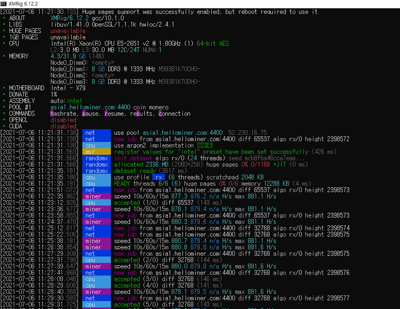Select the '4.3/31.9 GB' memory usage value
Viewport: 400px width, 309px height.
(x=68, y=56)
